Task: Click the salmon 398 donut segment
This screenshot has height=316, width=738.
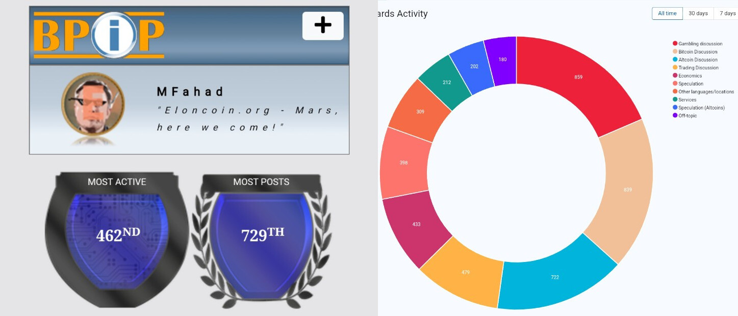Action: [x=403, y=163]
